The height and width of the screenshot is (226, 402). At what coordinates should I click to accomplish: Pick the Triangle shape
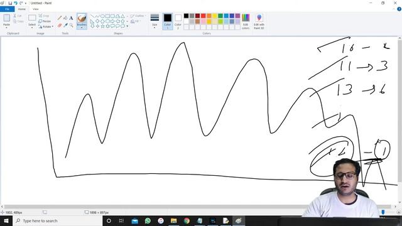tap(123, 16)
